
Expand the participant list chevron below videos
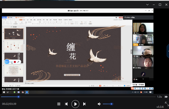click(x=143, y=79)
